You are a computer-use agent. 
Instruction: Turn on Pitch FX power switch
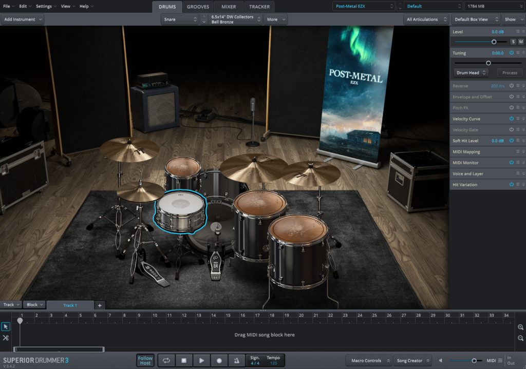pos(511,108)
